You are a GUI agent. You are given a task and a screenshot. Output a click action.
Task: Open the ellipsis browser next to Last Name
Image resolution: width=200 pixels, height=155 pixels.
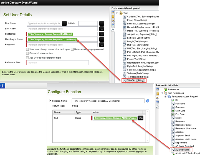[x=102, y=29]
